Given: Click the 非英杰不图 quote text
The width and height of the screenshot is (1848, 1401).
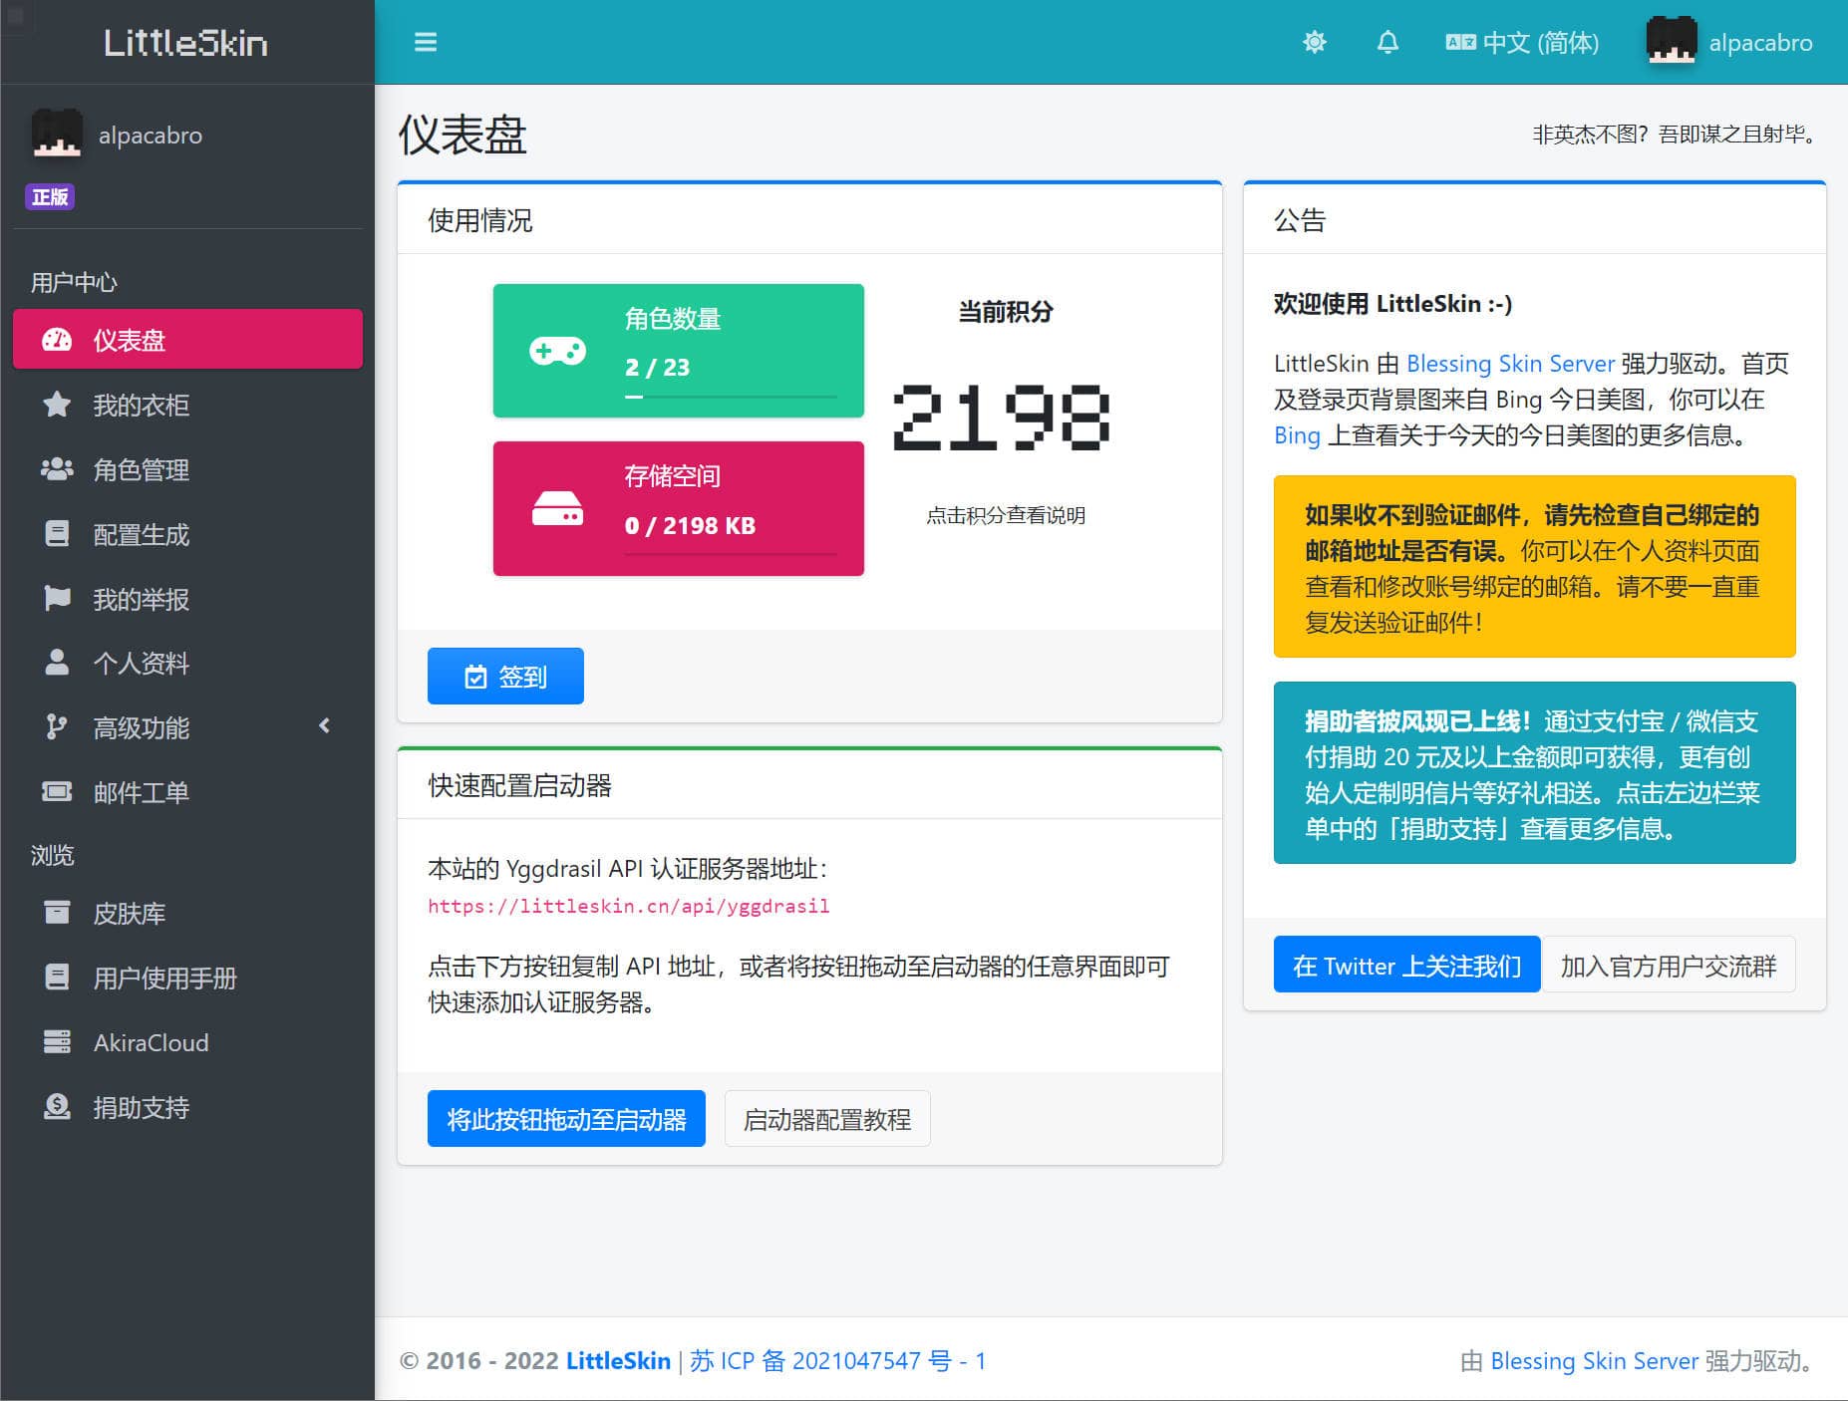Looking at the screenshot, I should [1676, 135].
